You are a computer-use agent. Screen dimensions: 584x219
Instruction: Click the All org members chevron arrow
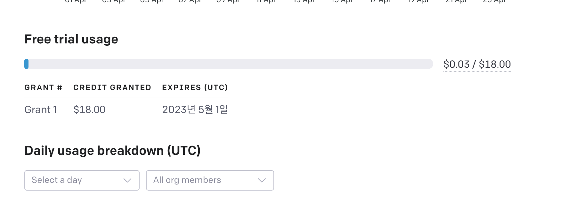262,180
